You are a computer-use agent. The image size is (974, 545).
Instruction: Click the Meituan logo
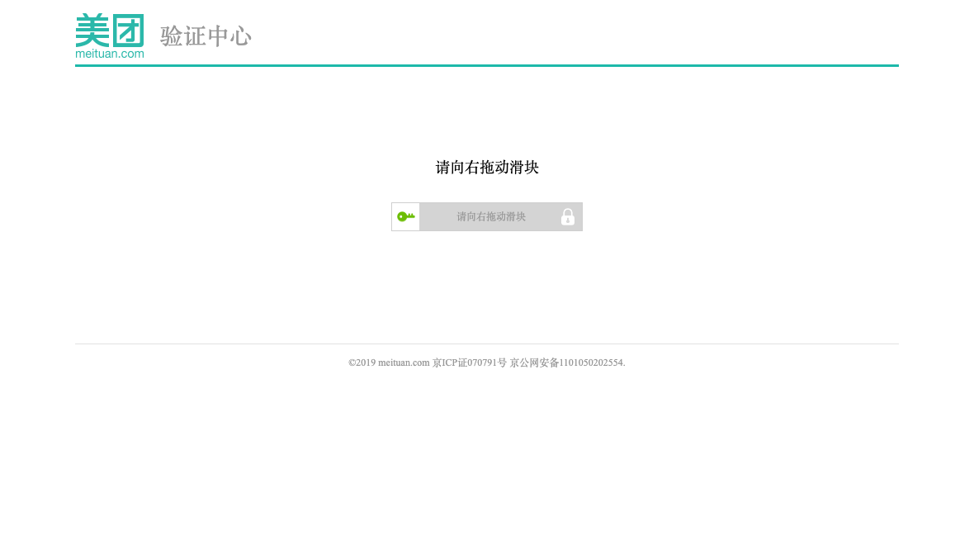tap(110, 36)
